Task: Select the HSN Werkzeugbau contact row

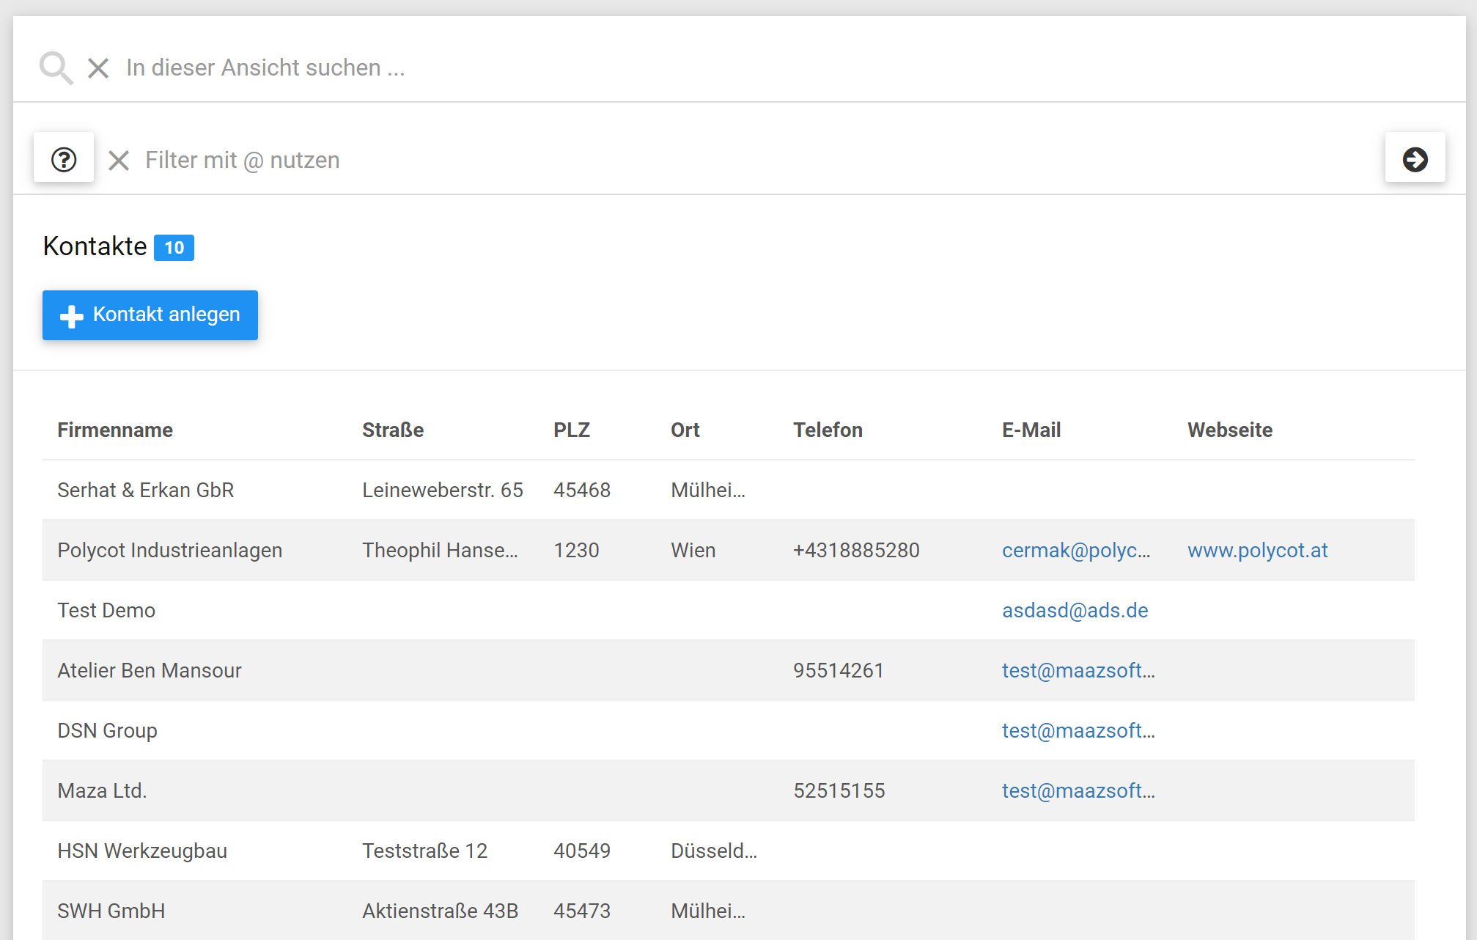Action: (x=142, y=851)
